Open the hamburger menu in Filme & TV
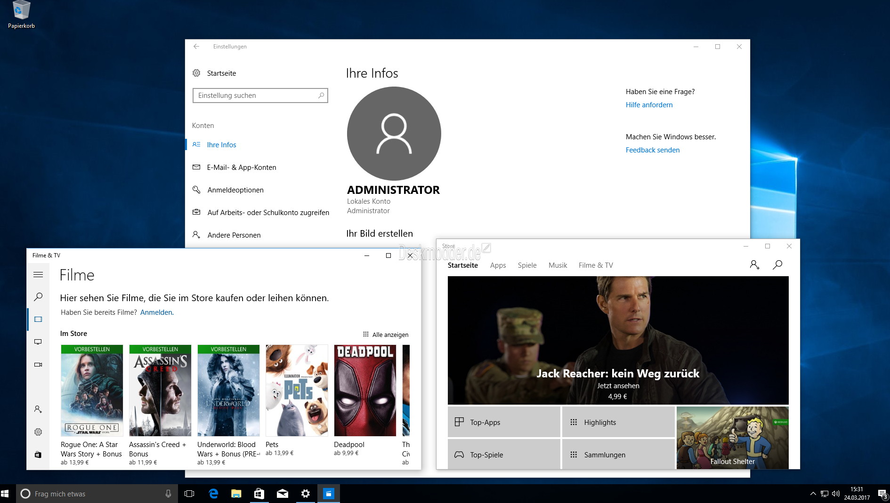This screenshot has width=890, height=503. click(x=38, y=274)
